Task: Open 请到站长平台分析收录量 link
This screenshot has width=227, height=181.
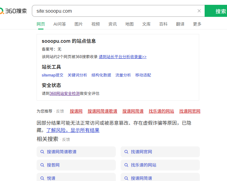Action: click(123, 57)
